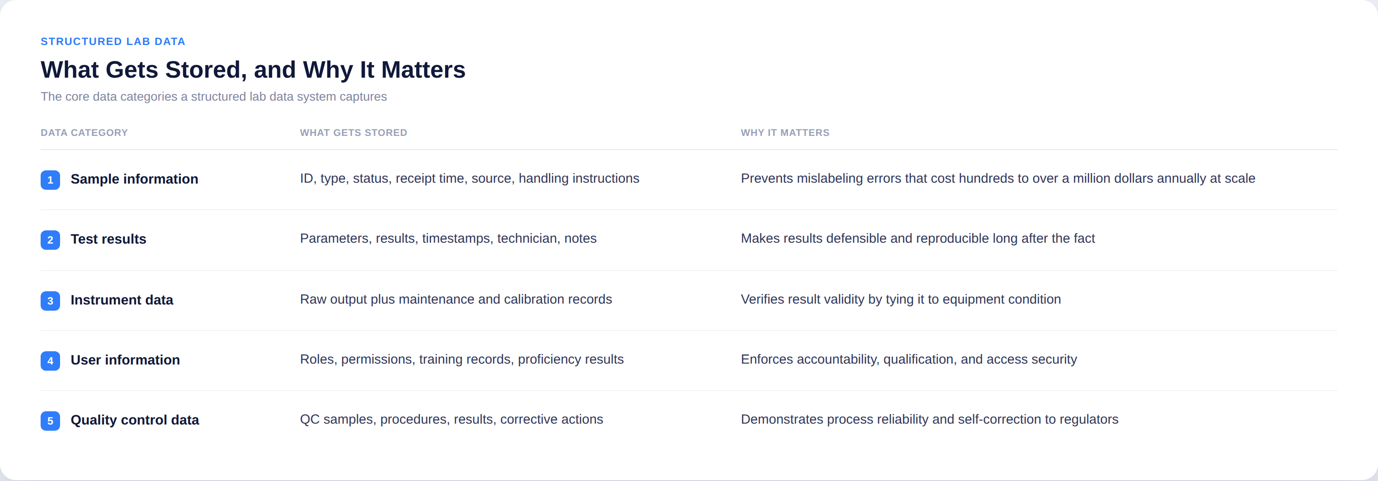Click the text about preventing mislabeling errors
This screenshot has height=481, width=1378.
click(x=998, y=179)
